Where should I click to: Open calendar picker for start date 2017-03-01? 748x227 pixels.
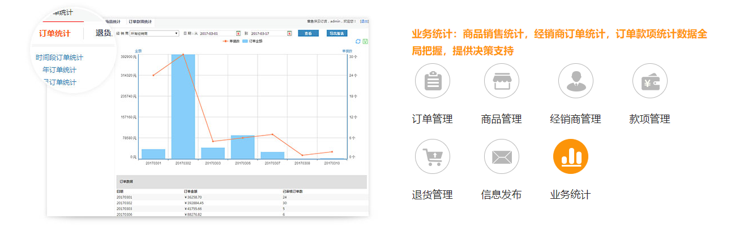238,33
